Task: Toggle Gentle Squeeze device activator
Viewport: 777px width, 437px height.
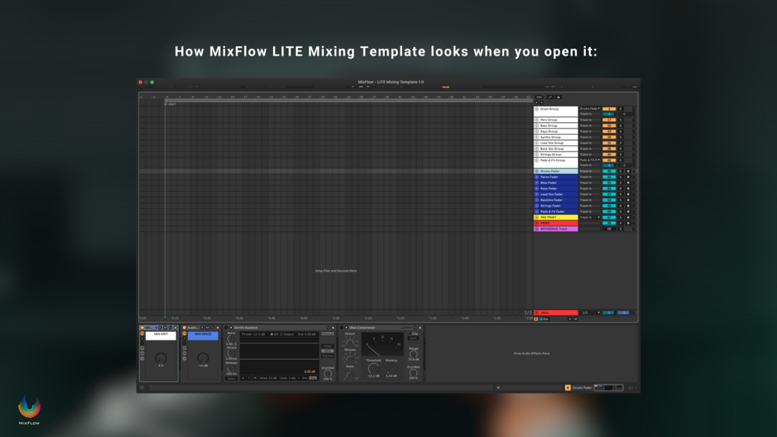Action: (x=227, y=327)
